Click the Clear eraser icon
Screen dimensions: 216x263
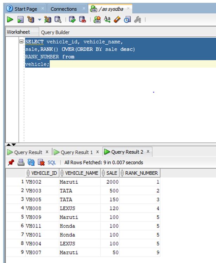117,20
